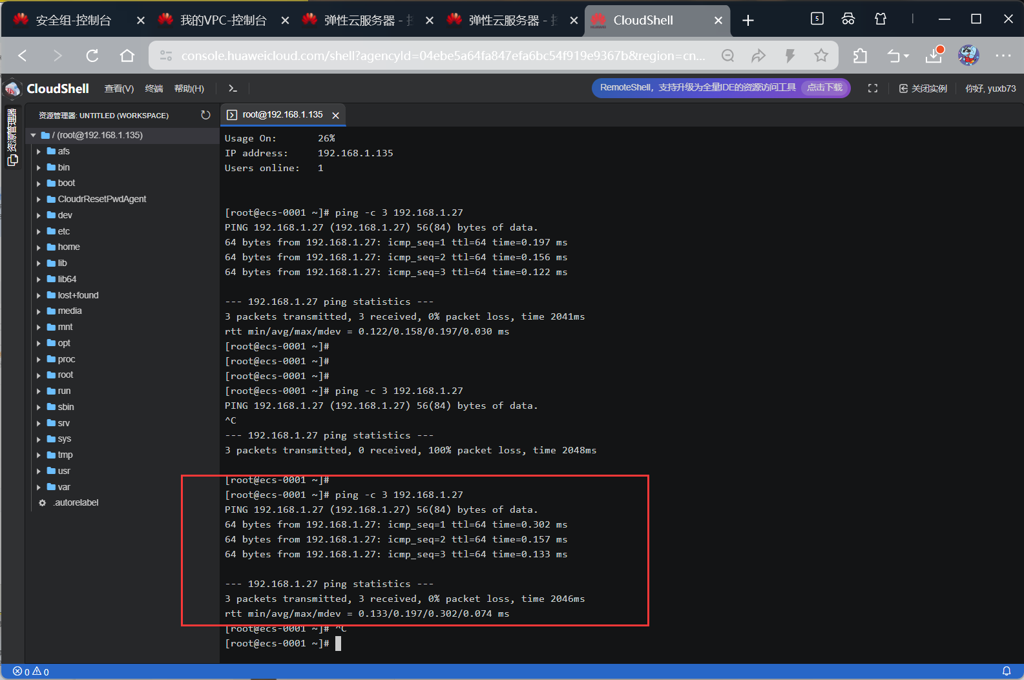1024x680 pixels.
Task: Click the undo-arrow dropdown icon in browser toolbar
Action: (x=897, y=56)
